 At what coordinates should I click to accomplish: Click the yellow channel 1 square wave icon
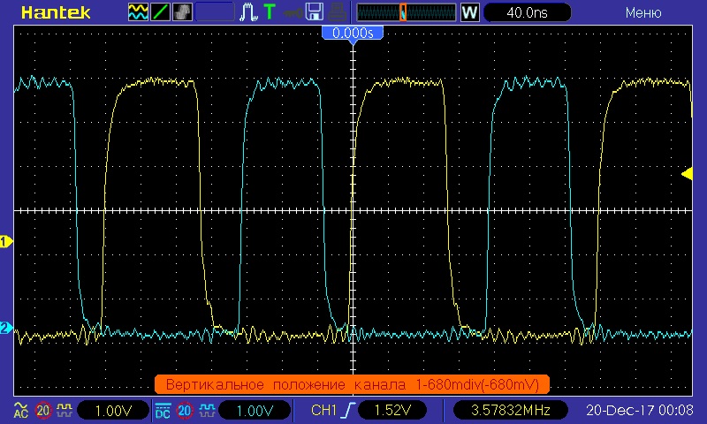point(65,410)
